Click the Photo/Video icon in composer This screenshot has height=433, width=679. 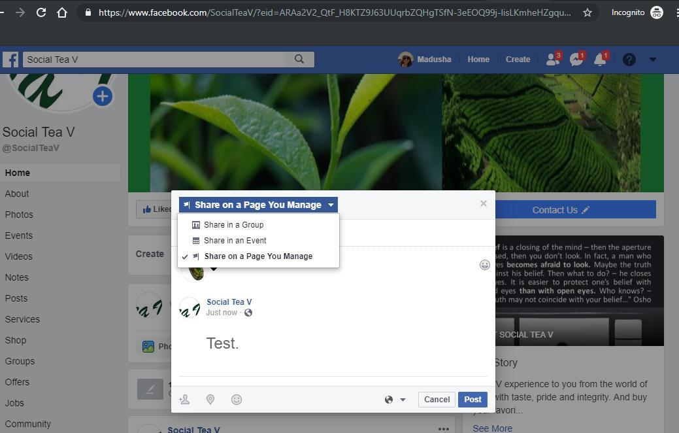click(148, 346)
